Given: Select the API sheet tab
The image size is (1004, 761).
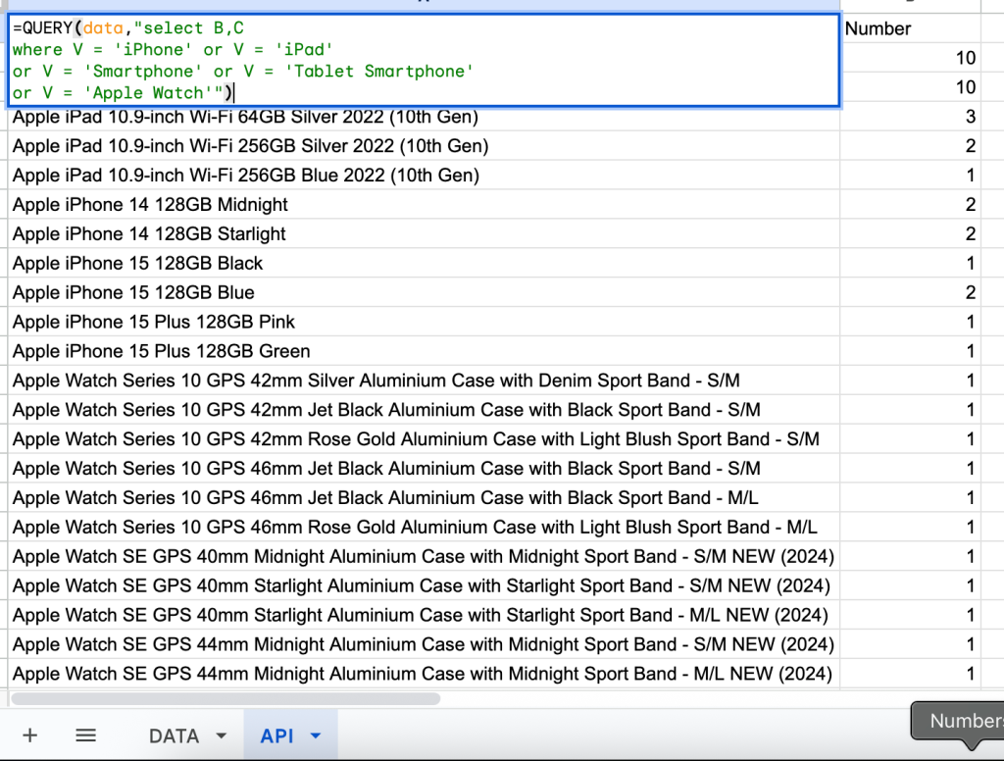Looking at the screenshot, I should pos(276,736).
